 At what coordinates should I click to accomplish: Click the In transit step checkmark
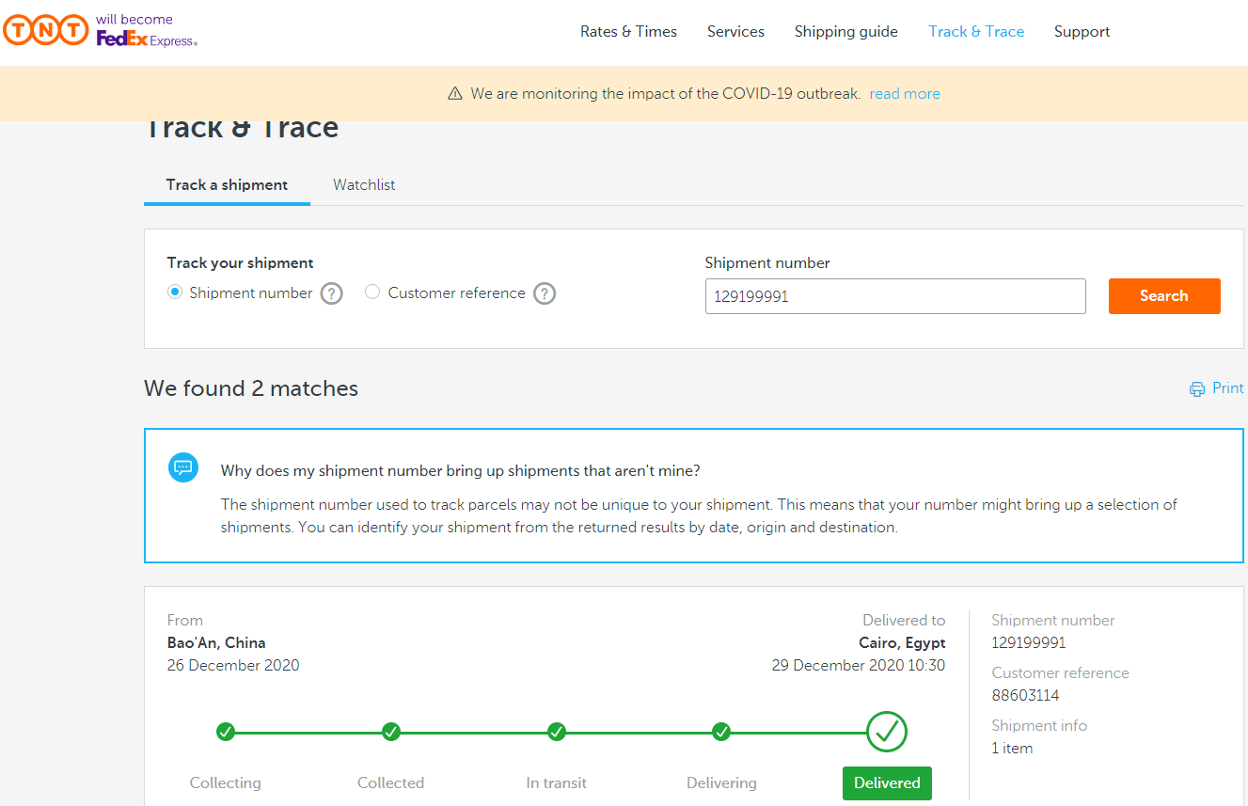coord(557,732)
